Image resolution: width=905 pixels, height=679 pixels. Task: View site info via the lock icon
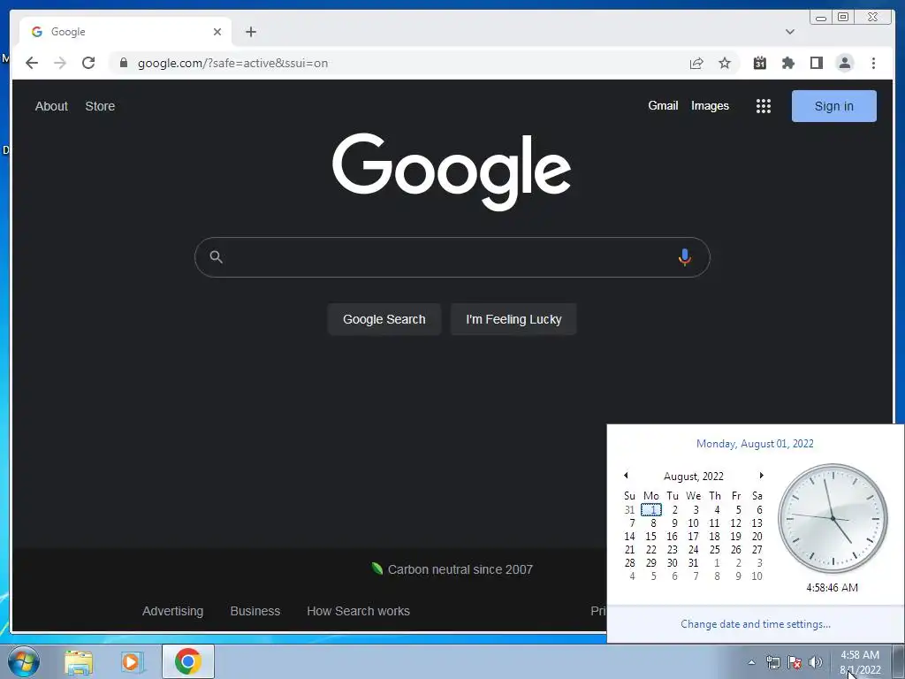tap(124, 63)
